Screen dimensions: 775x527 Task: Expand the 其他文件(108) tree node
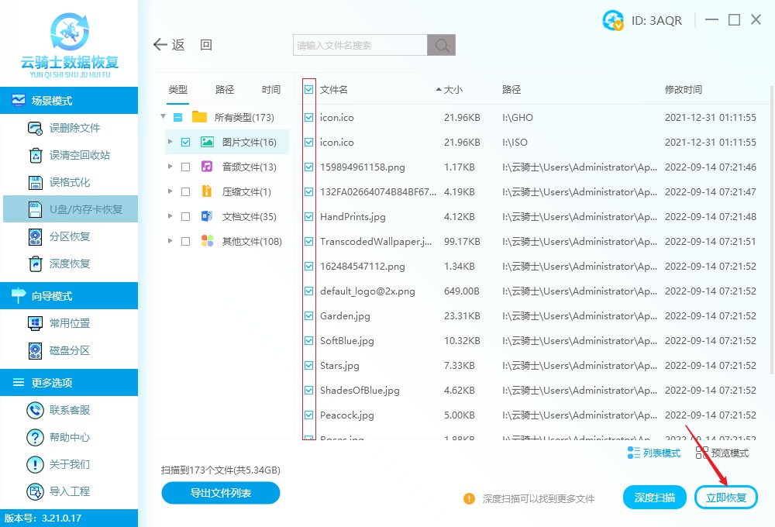pos(170,240)
